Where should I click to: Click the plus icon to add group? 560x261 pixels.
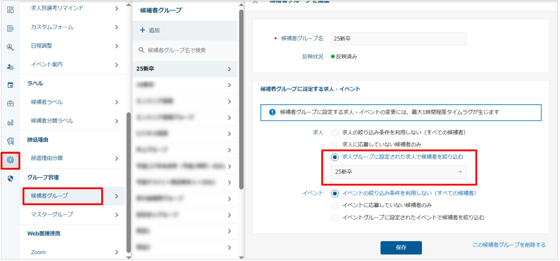[143, 30]
